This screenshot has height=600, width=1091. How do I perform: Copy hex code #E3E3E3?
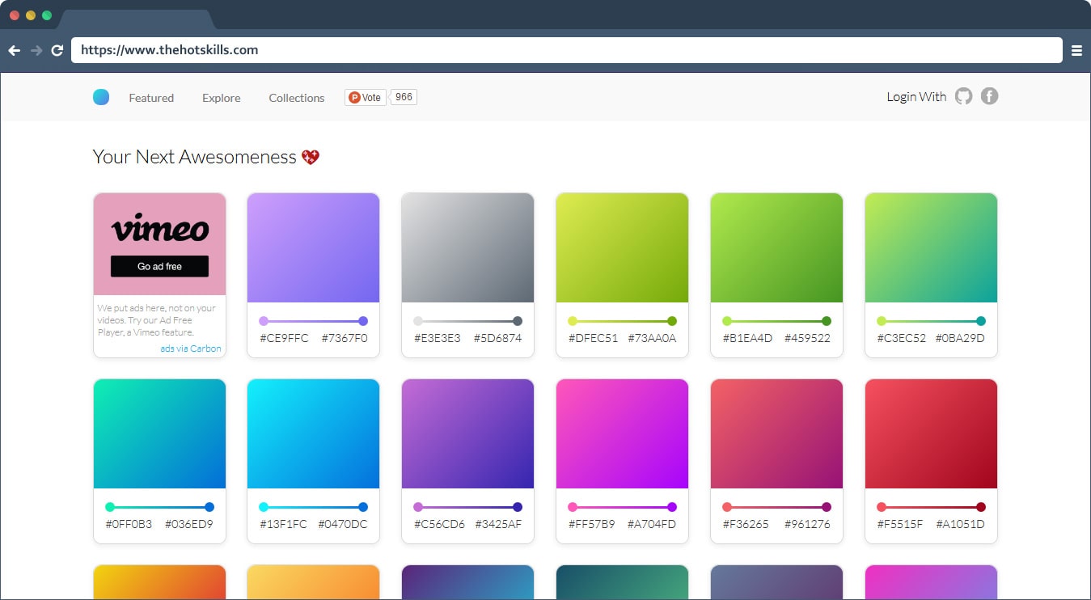click(438, 338)
